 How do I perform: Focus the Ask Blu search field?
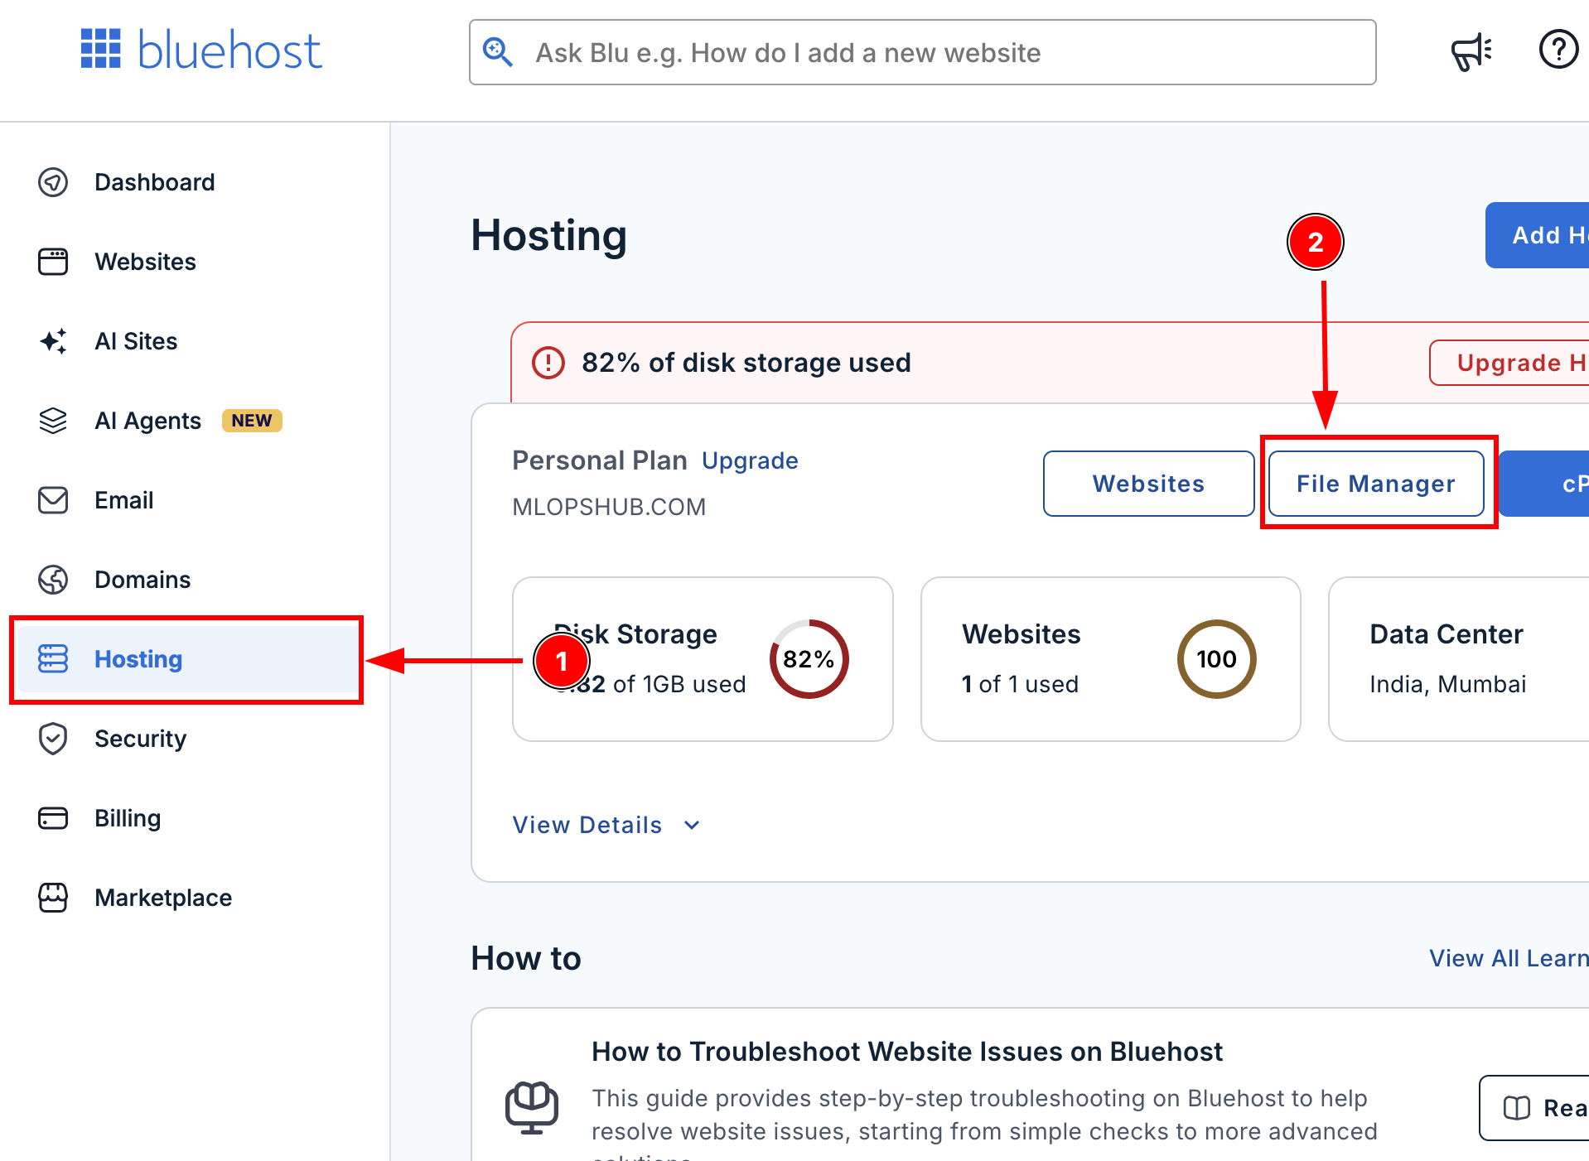[x=923, y=52]
